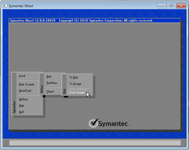189x150 pixels.
Task: Choose Partition in the Action submenu
Action: [x=52, y=83]
